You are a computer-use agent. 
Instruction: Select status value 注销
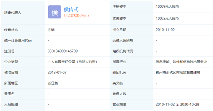point(51,30)
